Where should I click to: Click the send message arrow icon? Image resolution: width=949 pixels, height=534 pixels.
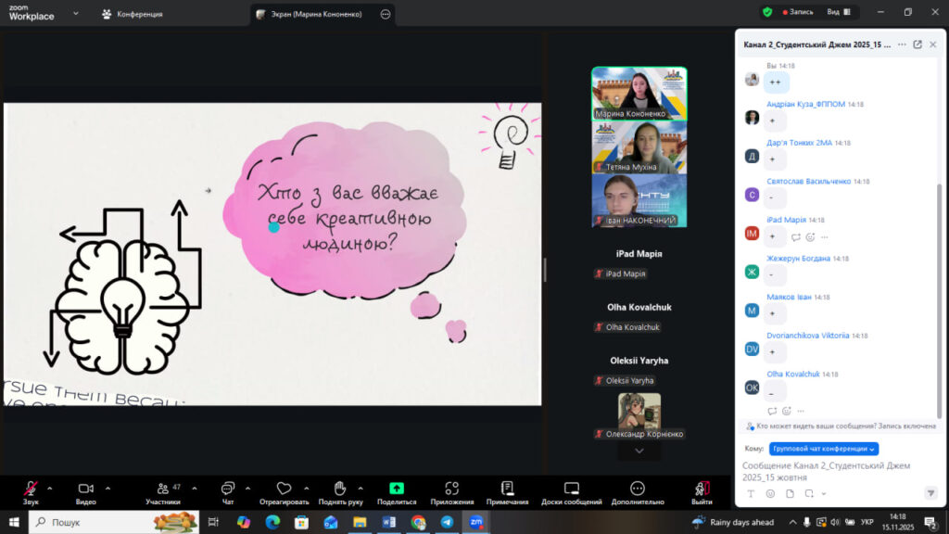click(x=930, y=493)
